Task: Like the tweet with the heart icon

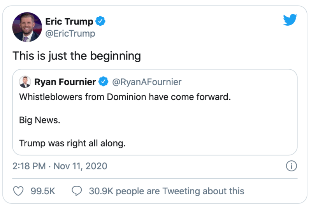Action: tap(18, 191)
